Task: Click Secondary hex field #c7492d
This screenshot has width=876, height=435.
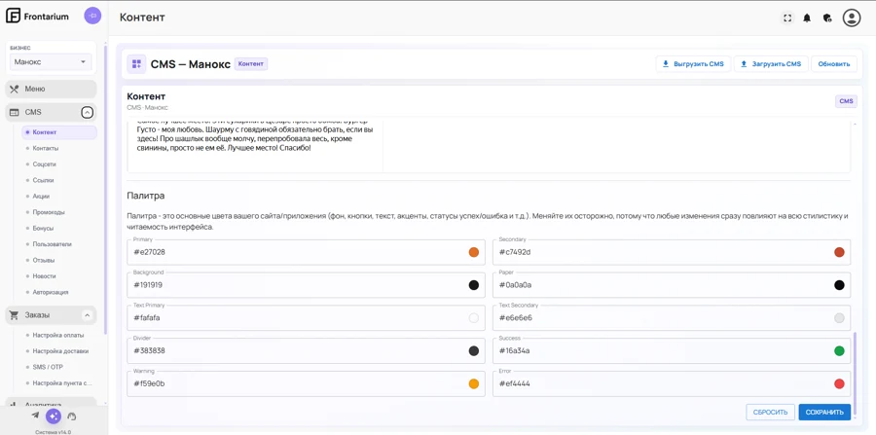Action: click(672, 252)
